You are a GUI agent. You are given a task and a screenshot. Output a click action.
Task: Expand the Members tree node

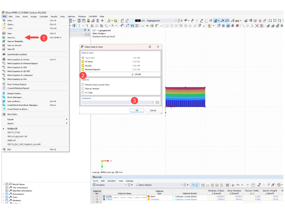point(4,200)
